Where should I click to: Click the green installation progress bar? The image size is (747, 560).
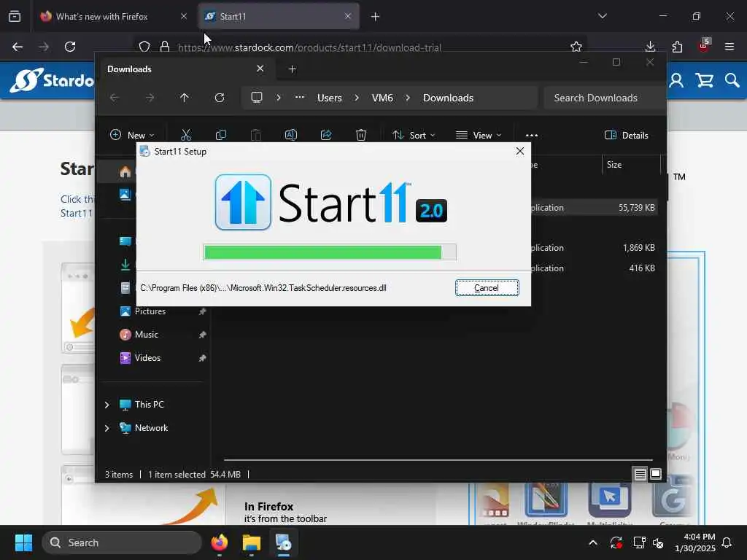click(329, 252)
